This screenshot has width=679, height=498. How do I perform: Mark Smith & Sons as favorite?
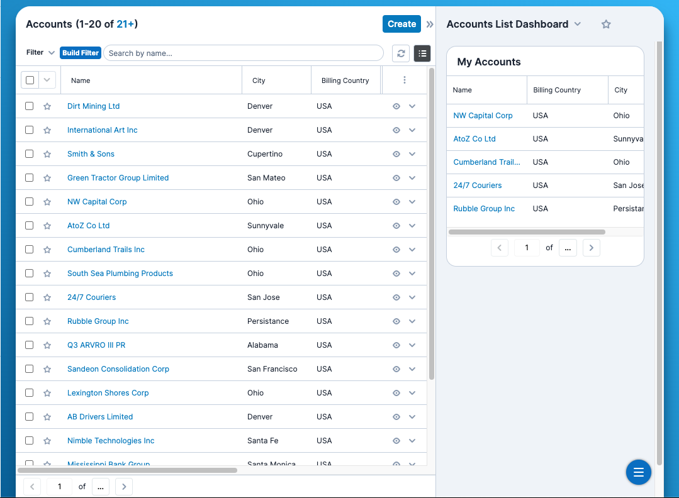[47, 154]
